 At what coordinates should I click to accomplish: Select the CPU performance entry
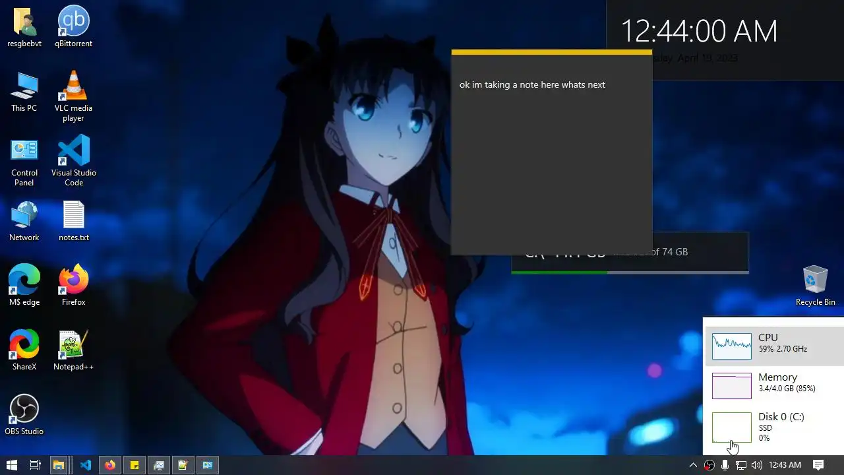775,346
